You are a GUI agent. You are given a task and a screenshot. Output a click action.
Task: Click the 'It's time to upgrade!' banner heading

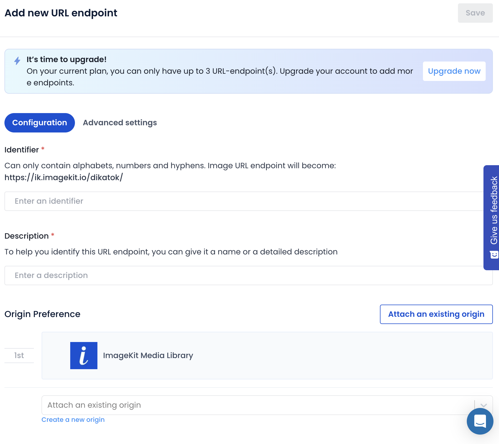coord(67,59)
